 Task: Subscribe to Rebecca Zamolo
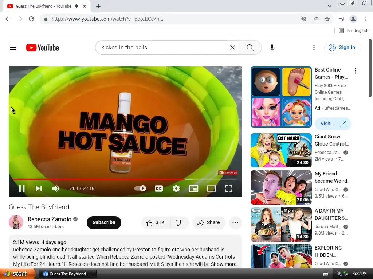[104, 223]
